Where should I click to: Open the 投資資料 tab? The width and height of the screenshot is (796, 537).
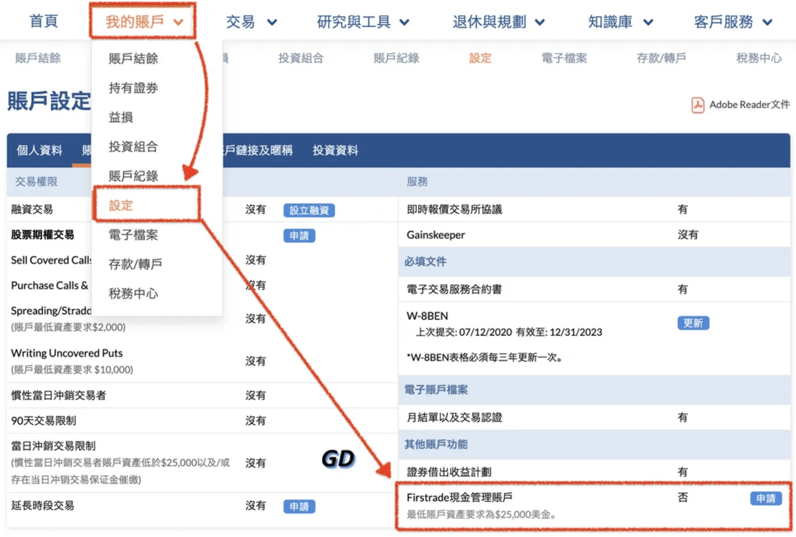pyautogui.click(x=335, y=150)
